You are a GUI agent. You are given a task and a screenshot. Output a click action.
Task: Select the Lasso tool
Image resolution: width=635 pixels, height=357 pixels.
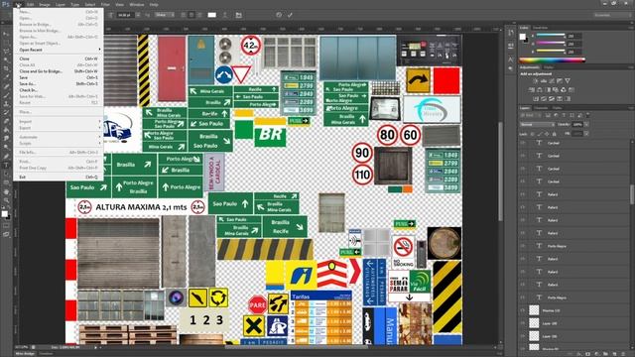(x=6, y=52)
